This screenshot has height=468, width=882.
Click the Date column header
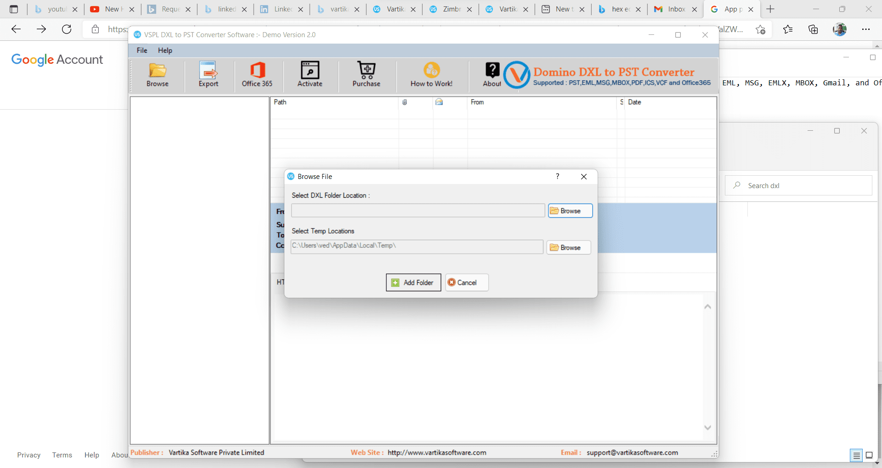tap(671, 102)
